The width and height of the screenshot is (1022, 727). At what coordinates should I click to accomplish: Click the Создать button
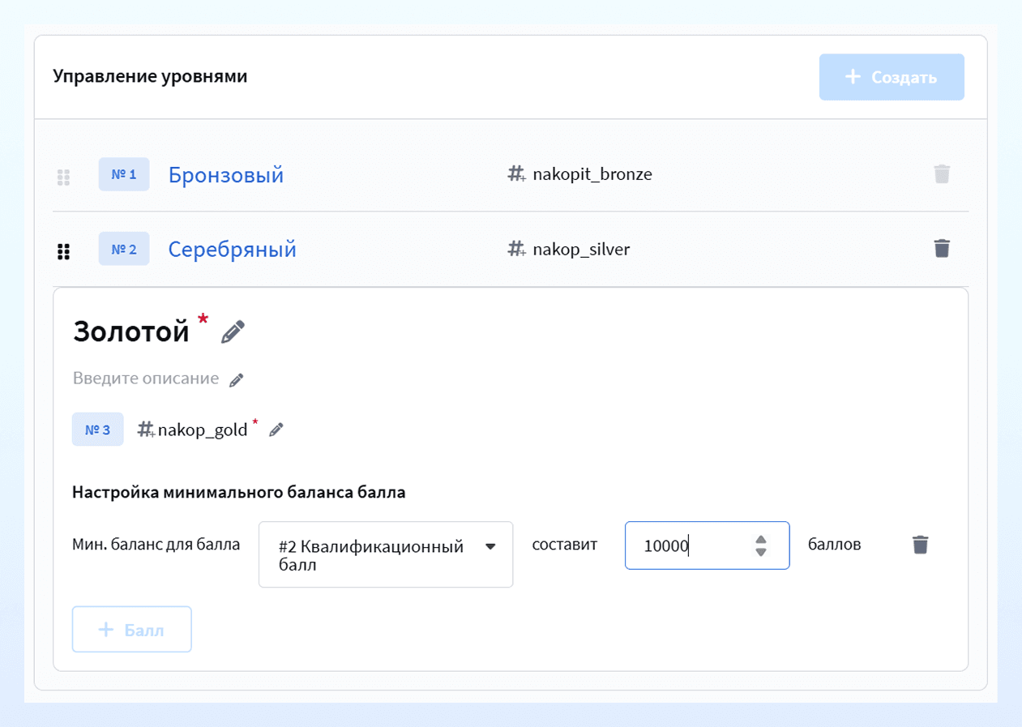click(x=892, y=77)
